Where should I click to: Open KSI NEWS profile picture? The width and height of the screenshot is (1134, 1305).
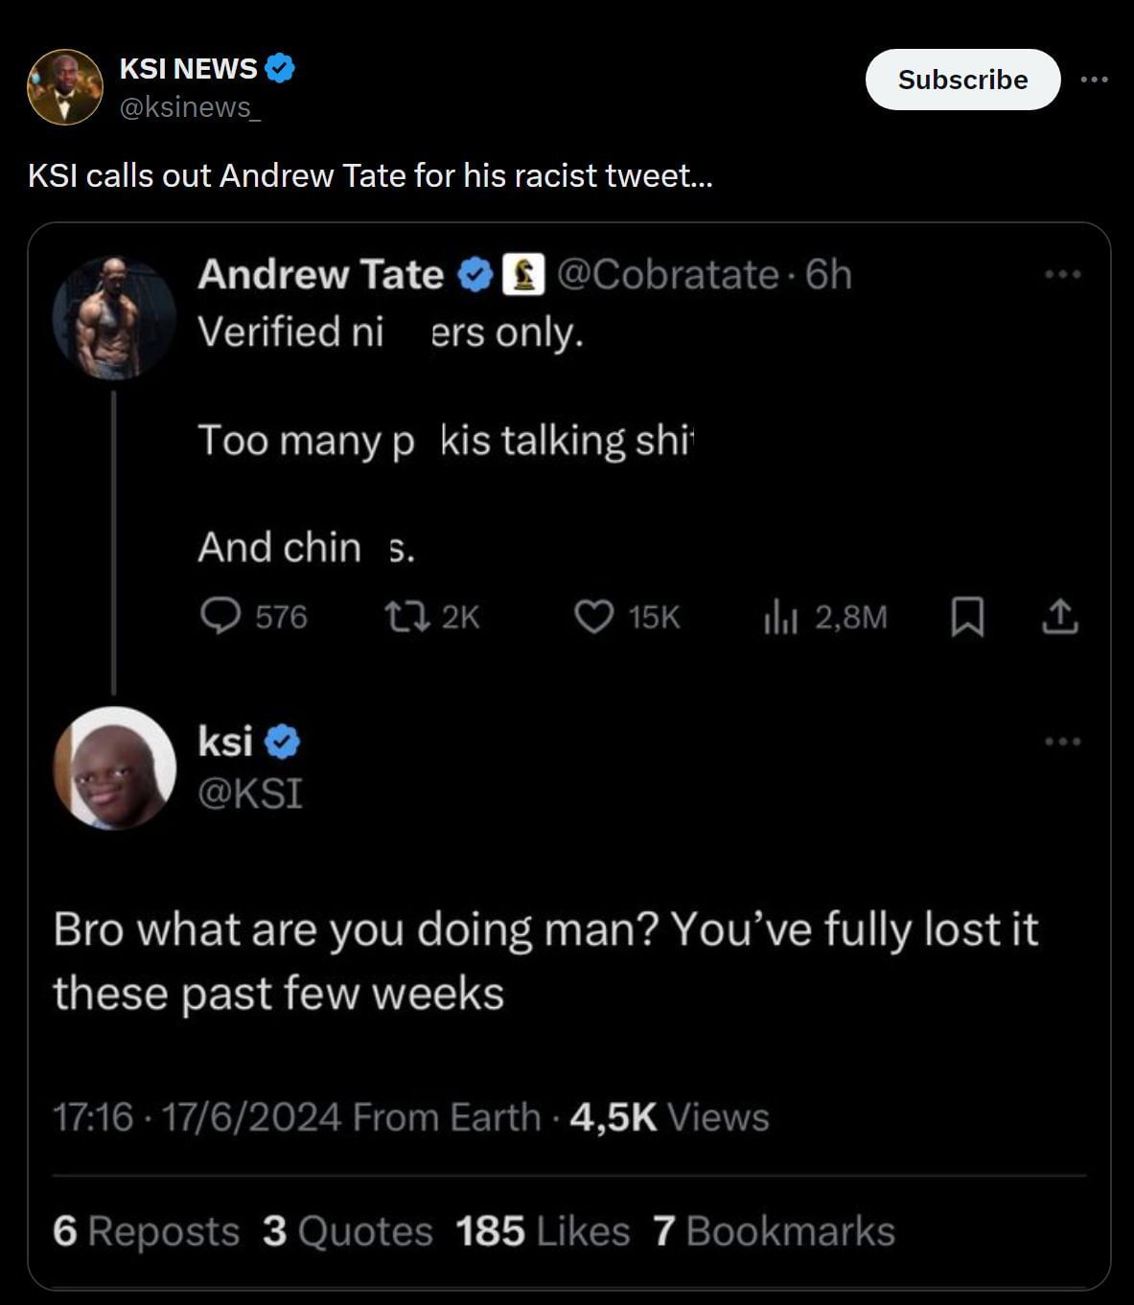coord(65,87)
